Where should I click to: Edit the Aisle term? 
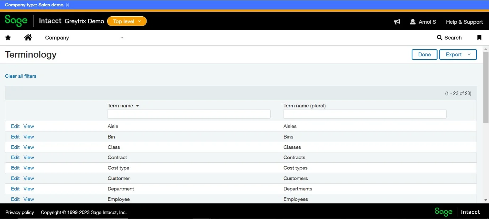click(x=15, y=126)
